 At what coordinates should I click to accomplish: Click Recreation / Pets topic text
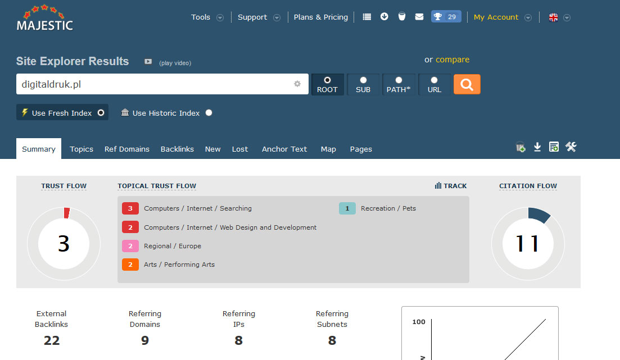click(388, 208)
